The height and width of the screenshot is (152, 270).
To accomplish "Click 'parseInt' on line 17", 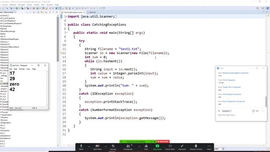I will (135, 73).
